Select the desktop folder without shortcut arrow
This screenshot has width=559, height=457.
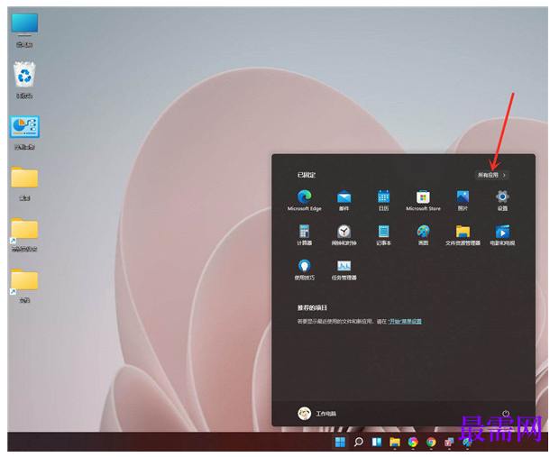tap(24, 183)
